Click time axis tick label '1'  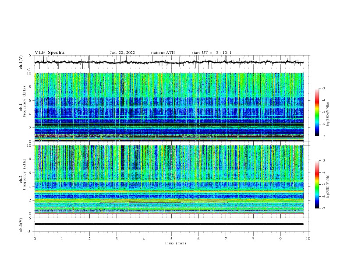pyautogui.click(x=62, y=239)
